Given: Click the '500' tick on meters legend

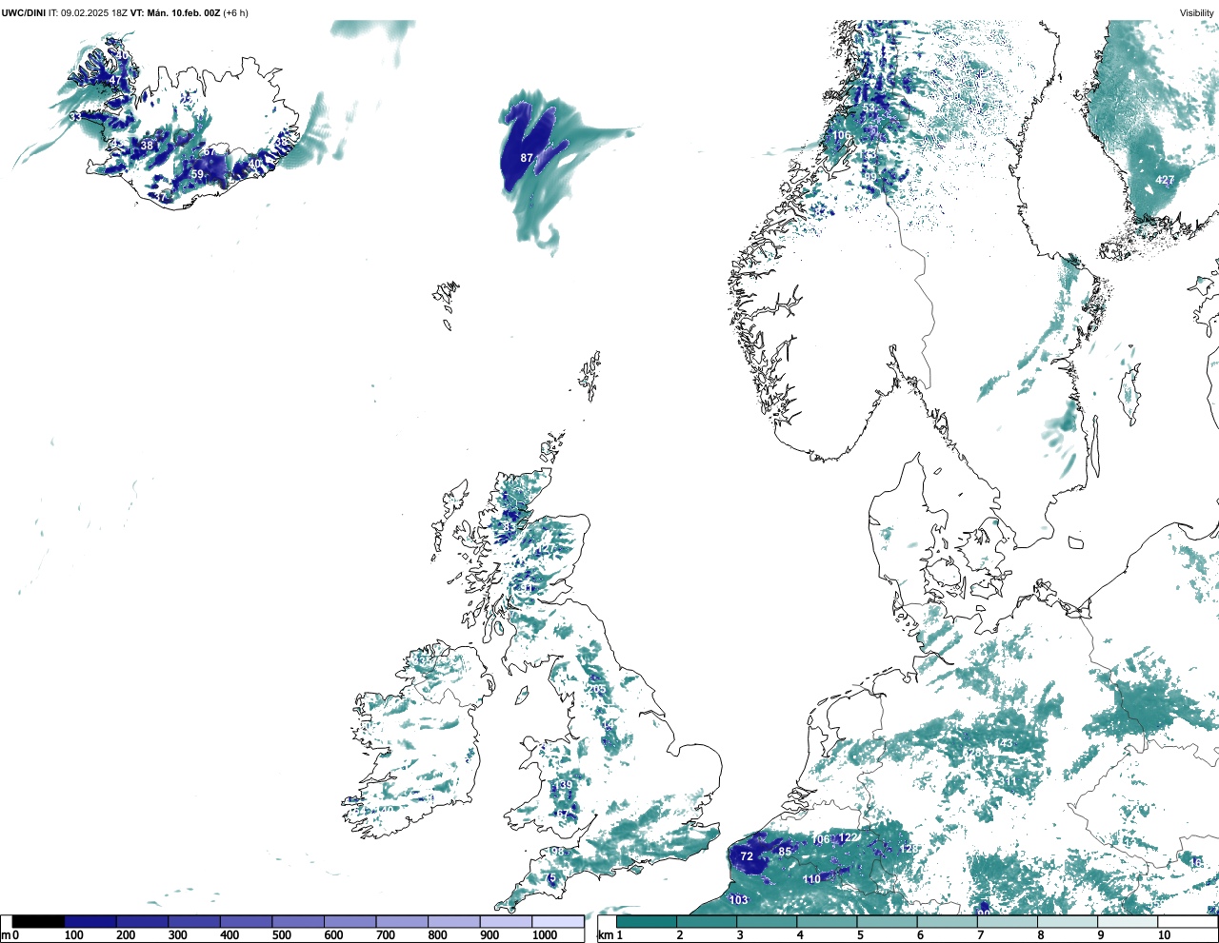Looking at the screenshot, I should click(x=282, y=935).
